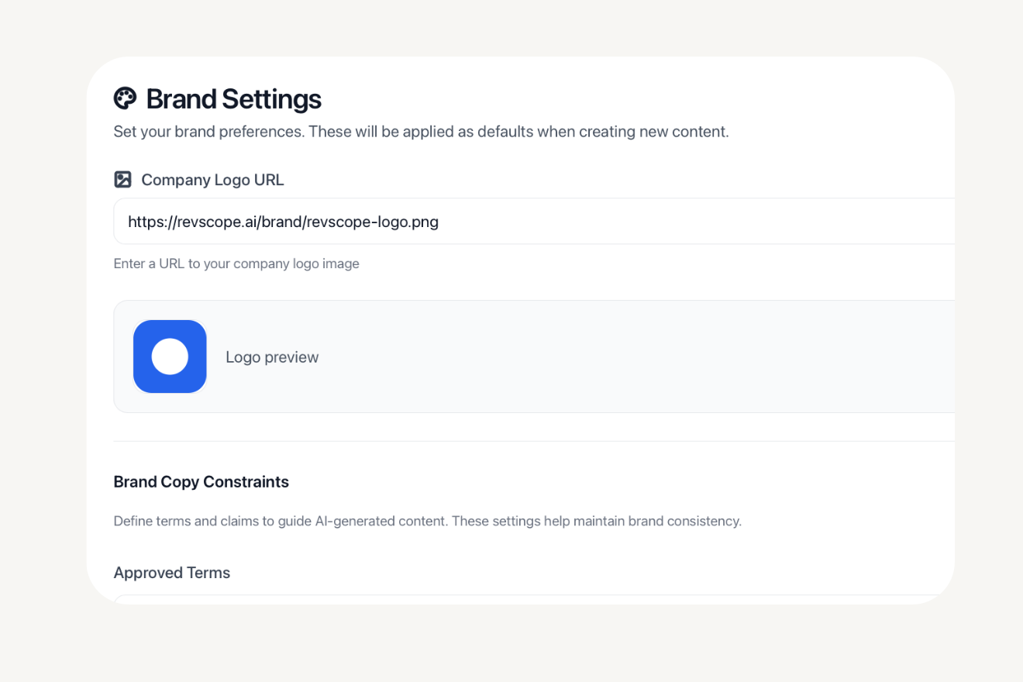The width and height of the screenshot is (1023, 682).
Task: Click the Approved Terms label
Action: [171, 573]
